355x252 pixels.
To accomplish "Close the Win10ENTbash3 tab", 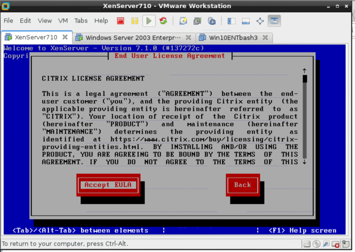I will 265,37.
